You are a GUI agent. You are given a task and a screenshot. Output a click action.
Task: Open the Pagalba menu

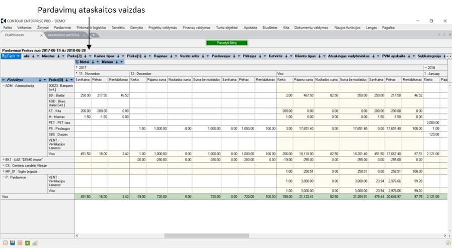(x=388, y=28)
